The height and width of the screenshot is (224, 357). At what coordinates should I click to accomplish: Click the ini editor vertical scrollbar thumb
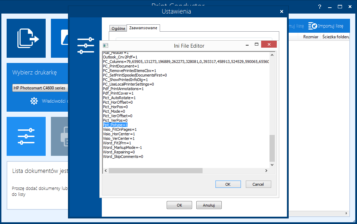[272, 148]
